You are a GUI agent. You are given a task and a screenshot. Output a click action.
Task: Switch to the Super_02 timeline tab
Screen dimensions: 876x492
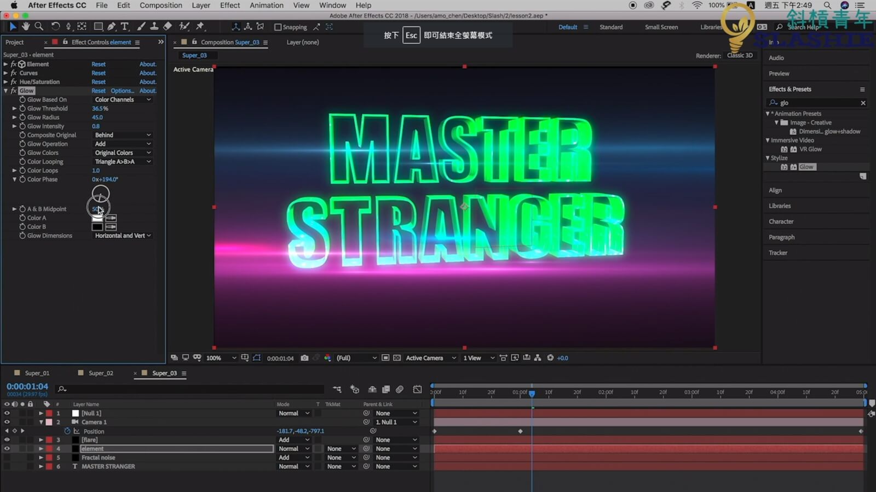click(x=101, y=373)
